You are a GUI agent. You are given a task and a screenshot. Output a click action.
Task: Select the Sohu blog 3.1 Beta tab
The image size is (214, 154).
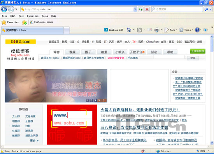pyautogui.click(x=32, y=30)
